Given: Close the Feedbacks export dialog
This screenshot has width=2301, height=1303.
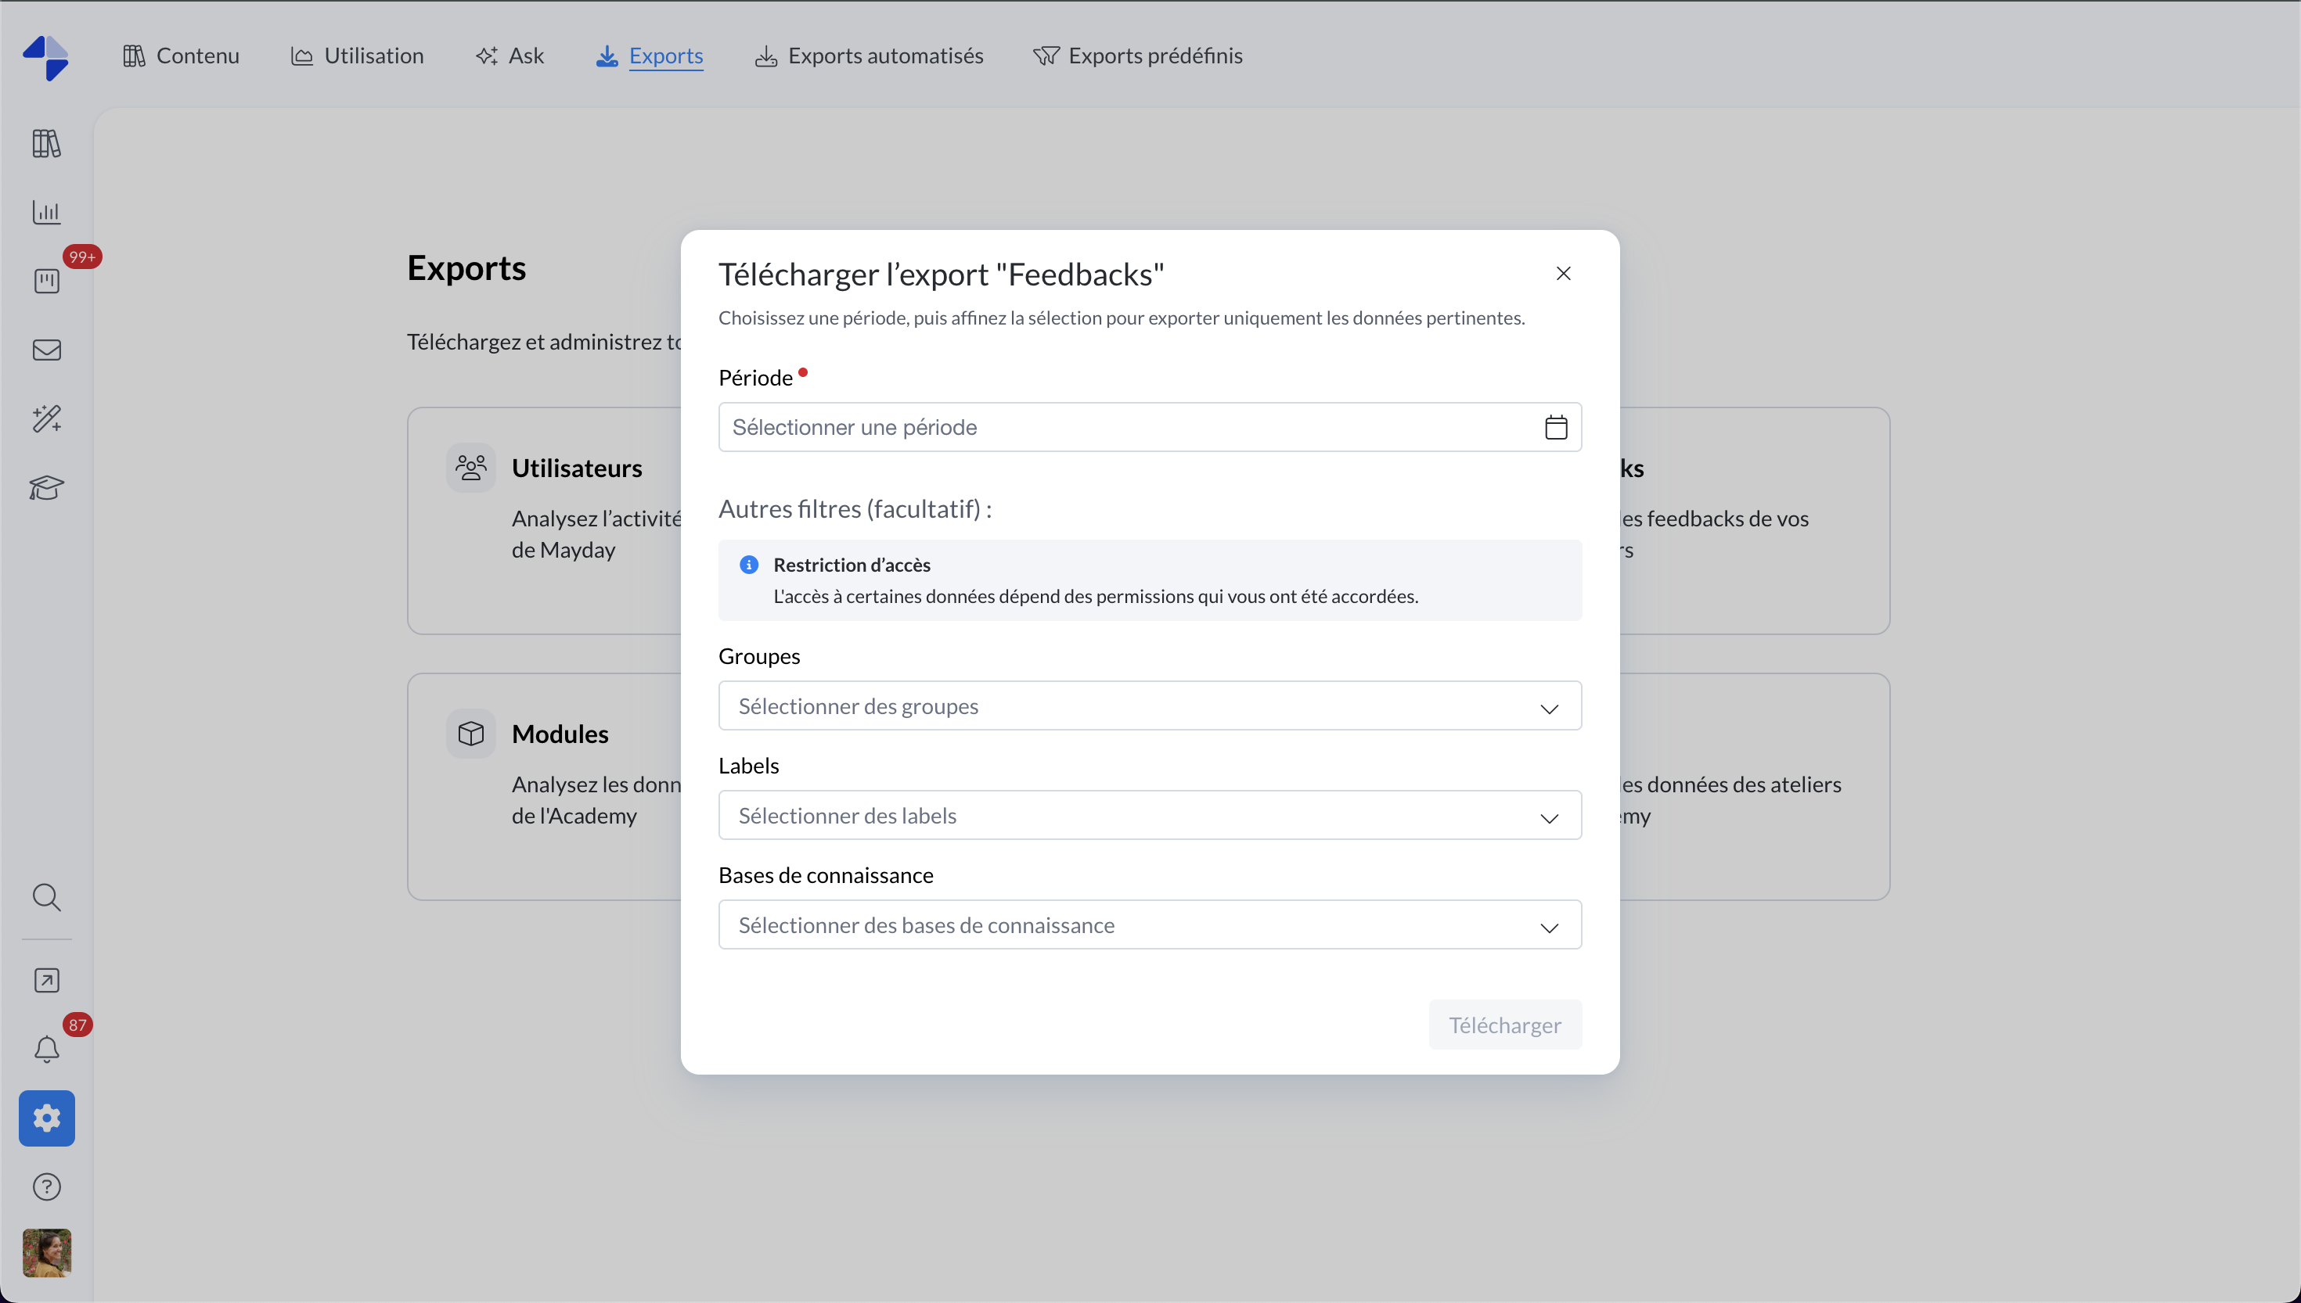Looking at the screenshot, I should [x=1563, y=274].
